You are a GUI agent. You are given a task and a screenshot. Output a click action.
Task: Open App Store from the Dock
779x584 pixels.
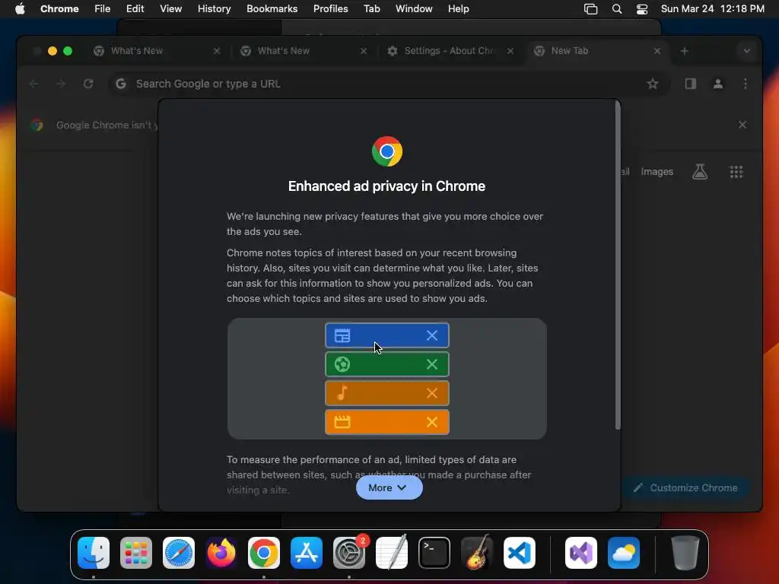click(x=307, y=553)
